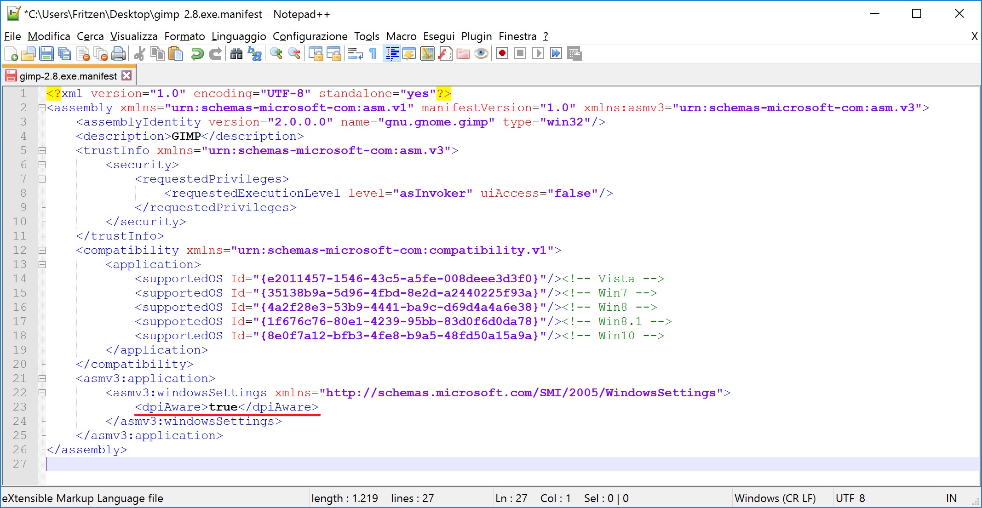Click the Redo arrow icon

(215, 54)
